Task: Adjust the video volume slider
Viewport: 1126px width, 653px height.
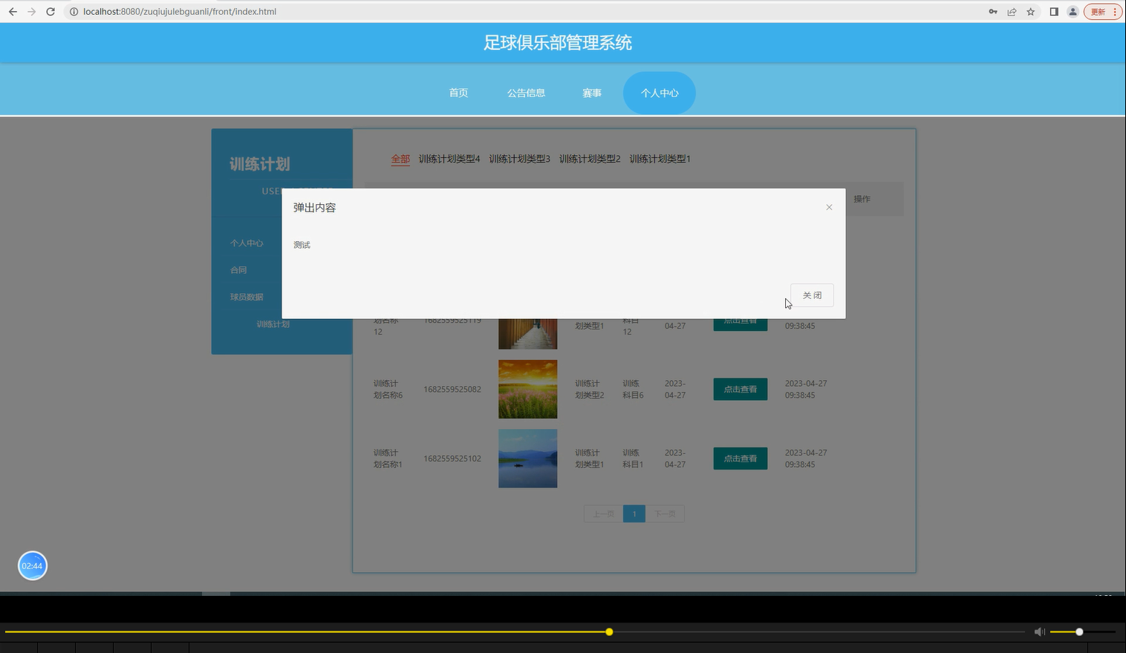Action: pos(1078,631)
